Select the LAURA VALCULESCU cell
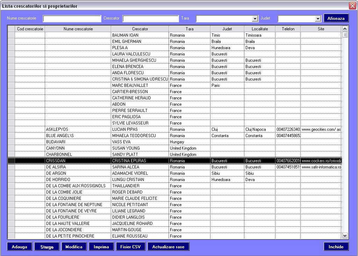This screenshot has height=256, width=358. [140, 54]
